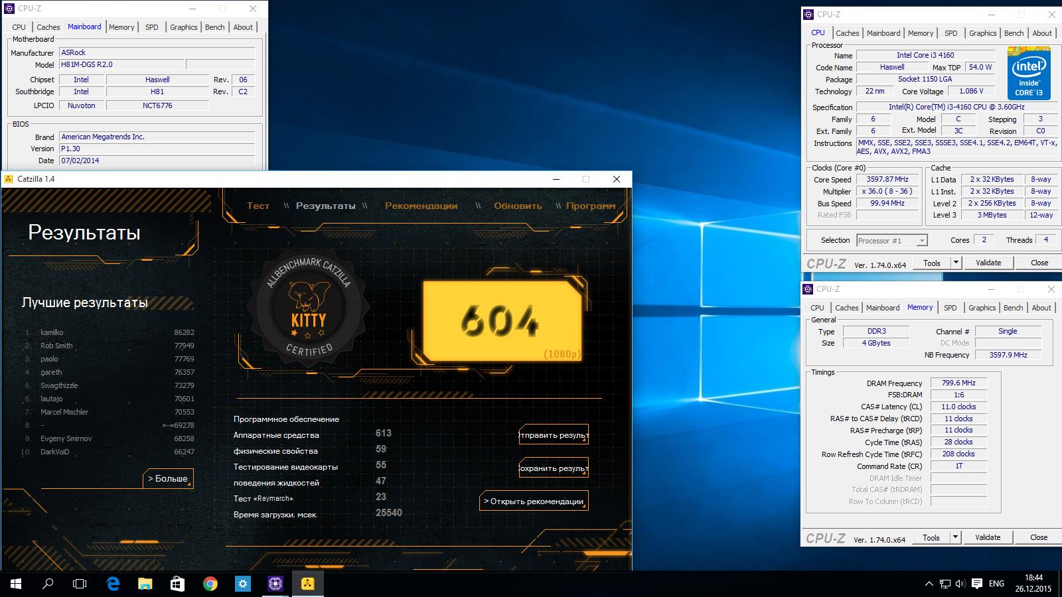This screenshot has height=597, width=1062.
Task: Click the blue settings gear taskbar icon
Action: click(x=242, y=584)
